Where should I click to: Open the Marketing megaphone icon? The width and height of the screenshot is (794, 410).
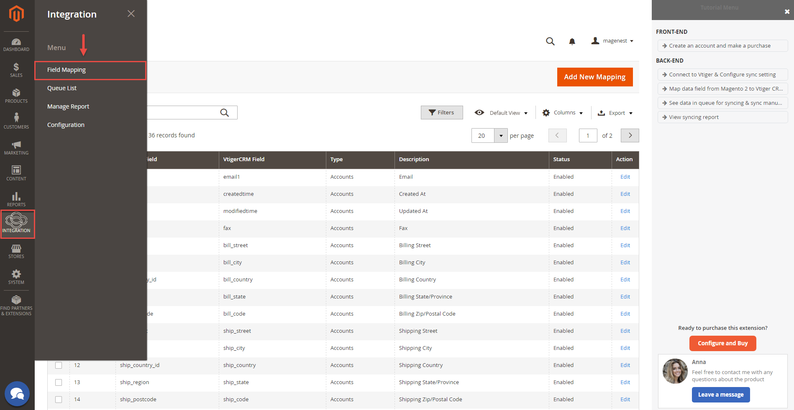(x=16, y=147)
